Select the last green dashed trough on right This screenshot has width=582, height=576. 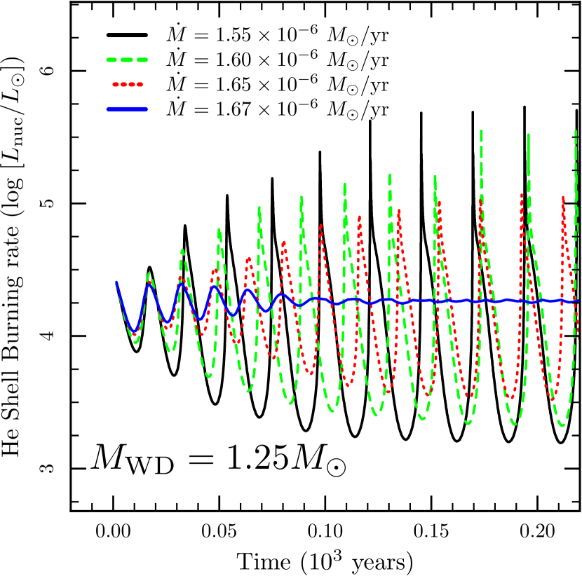pyautogui.click(x=561, y=425)
